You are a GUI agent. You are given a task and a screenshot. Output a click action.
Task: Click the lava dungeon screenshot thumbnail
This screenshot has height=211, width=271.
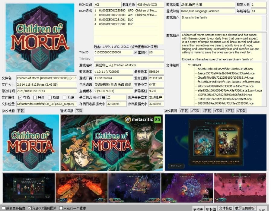[81, 188]
